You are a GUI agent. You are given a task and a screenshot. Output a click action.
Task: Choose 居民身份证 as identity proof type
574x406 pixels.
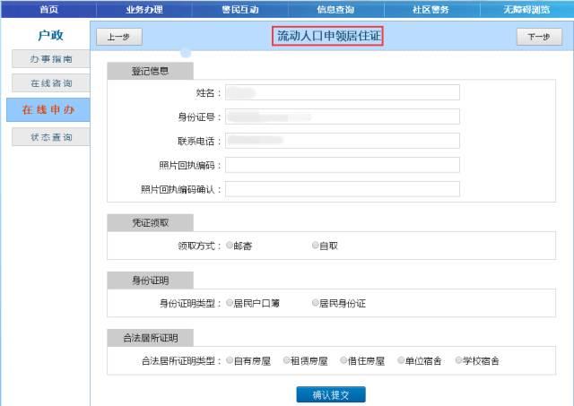coord(315,303)
